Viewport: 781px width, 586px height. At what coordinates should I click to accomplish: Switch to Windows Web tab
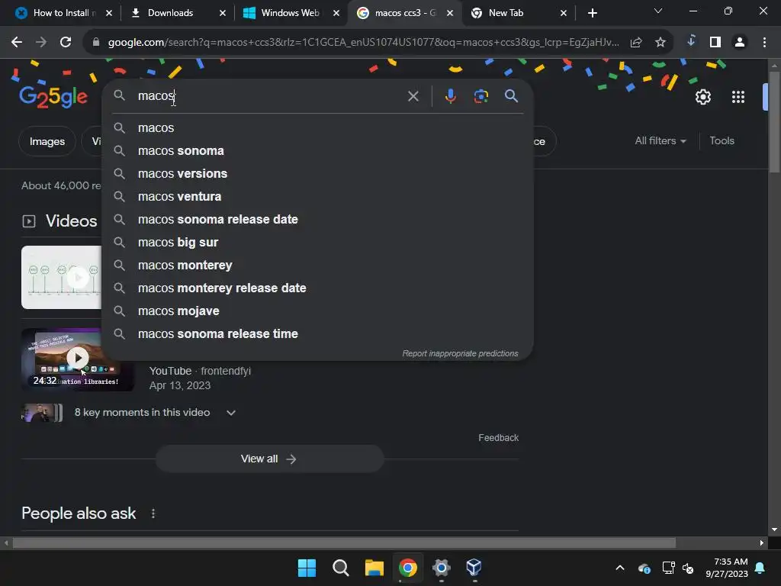pyautogui.click(x=290, y=13)
